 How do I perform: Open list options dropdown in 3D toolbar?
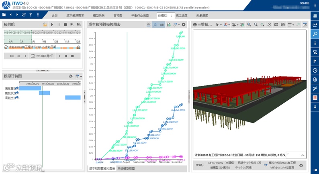(291, 24)
